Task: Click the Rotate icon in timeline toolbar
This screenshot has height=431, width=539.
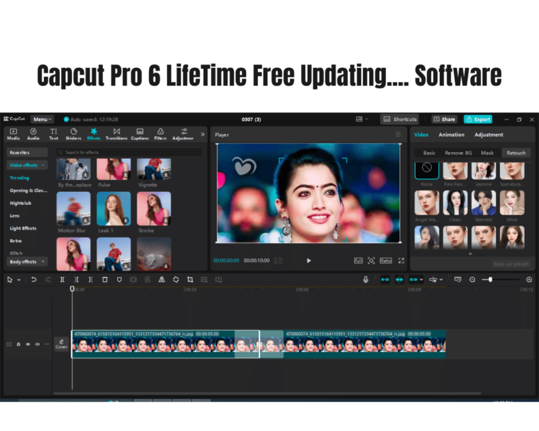Action: click(176, 279)
